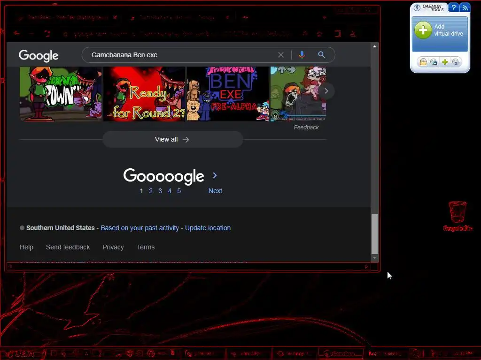Open DAEMON Tools help question mark tab
The height and width of the screenshot is (360, 481).
click(x=453, y=7)
